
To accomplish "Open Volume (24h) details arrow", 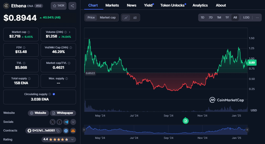I will pos(70,32).
